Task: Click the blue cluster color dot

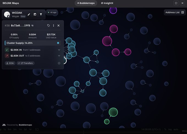Action: [58, 43]
